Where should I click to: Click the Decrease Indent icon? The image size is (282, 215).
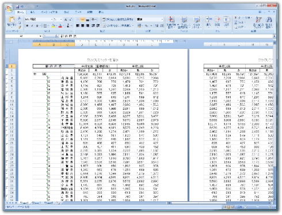tap(93, 25)
